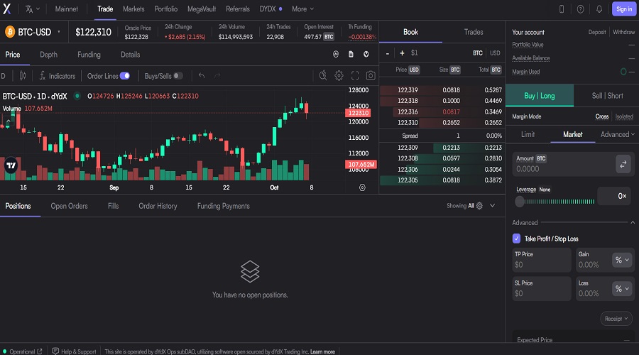Adjust the Leverage slider

[555, 202]
